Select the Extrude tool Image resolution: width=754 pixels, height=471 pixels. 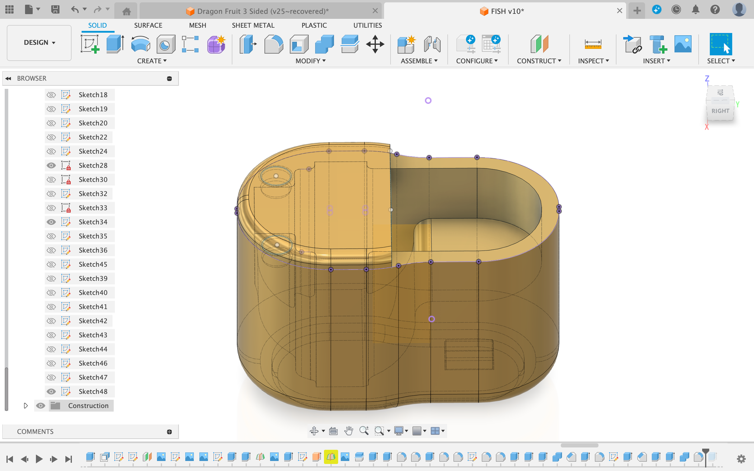(x=115, y=44)
